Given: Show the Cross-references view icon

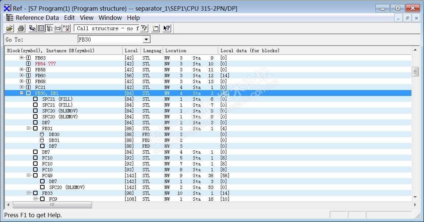Looking at the screenshot, I should click(32, 28).
